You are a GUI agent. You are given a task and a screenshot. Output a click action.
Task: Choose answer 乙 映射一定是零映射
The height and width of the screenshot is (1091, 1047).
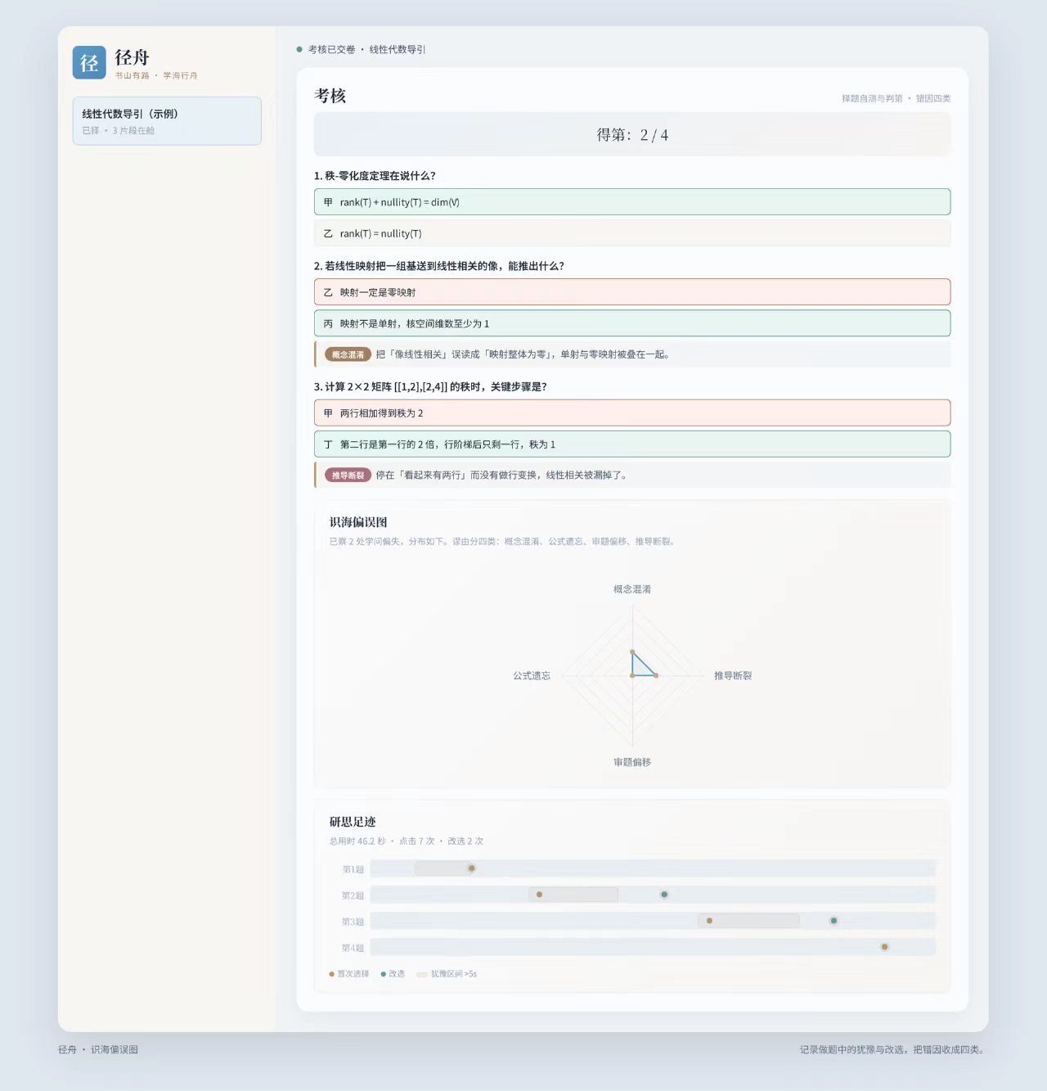point(632,292)
